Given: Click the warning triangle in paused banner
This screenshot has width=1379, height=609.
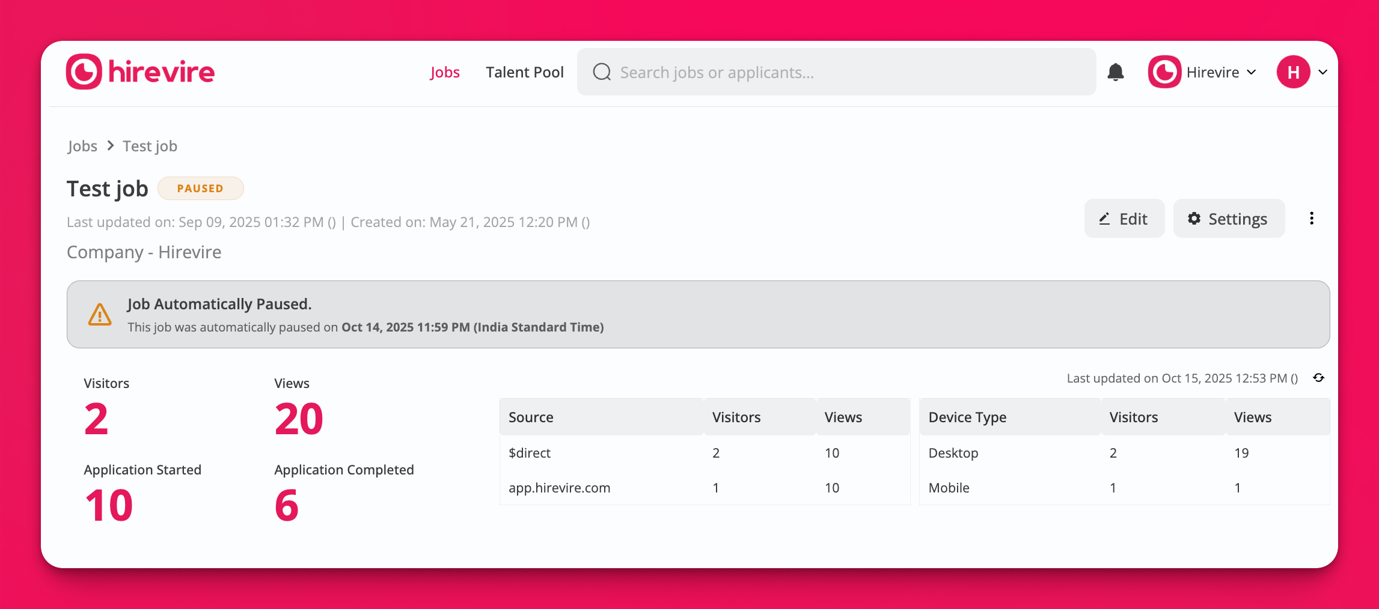Looking at the screenshot, I should [100, 314].
